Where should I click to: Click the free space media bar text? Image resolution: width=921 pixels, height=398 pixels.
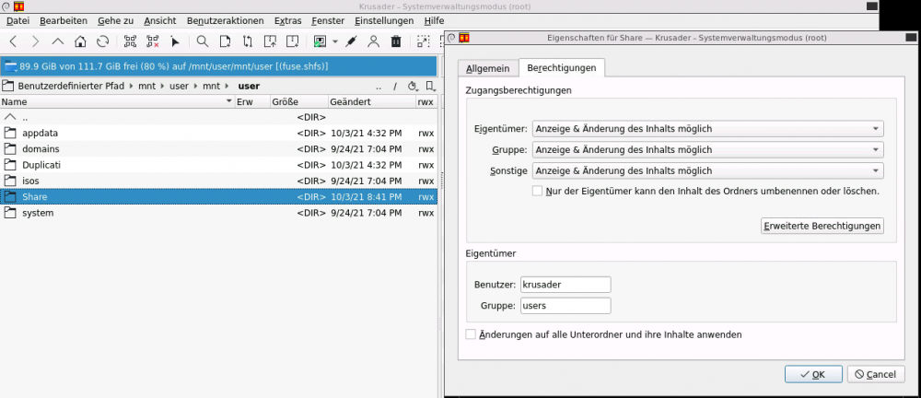[x=174, y=65]
